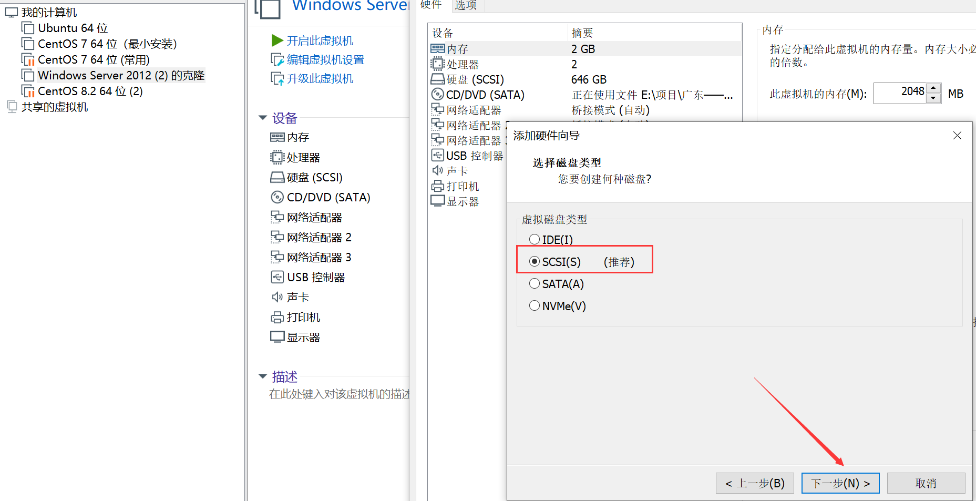Image resolution: width=976 pixels, height=501 pixels.
Task: Select the CentOS 7 64 位 (最小安装) VM icon
Action: point(28,44)
